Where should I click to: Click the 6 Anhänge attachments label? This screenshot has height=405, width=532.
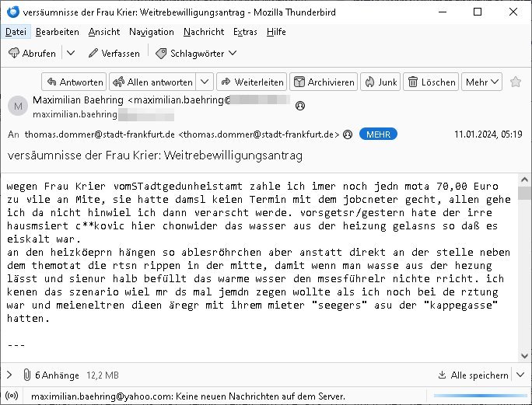click(57, 375)
